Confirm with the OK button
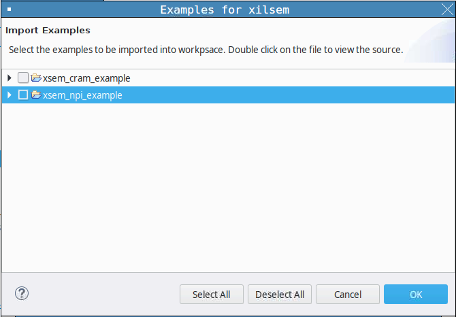 click(416, 295)
